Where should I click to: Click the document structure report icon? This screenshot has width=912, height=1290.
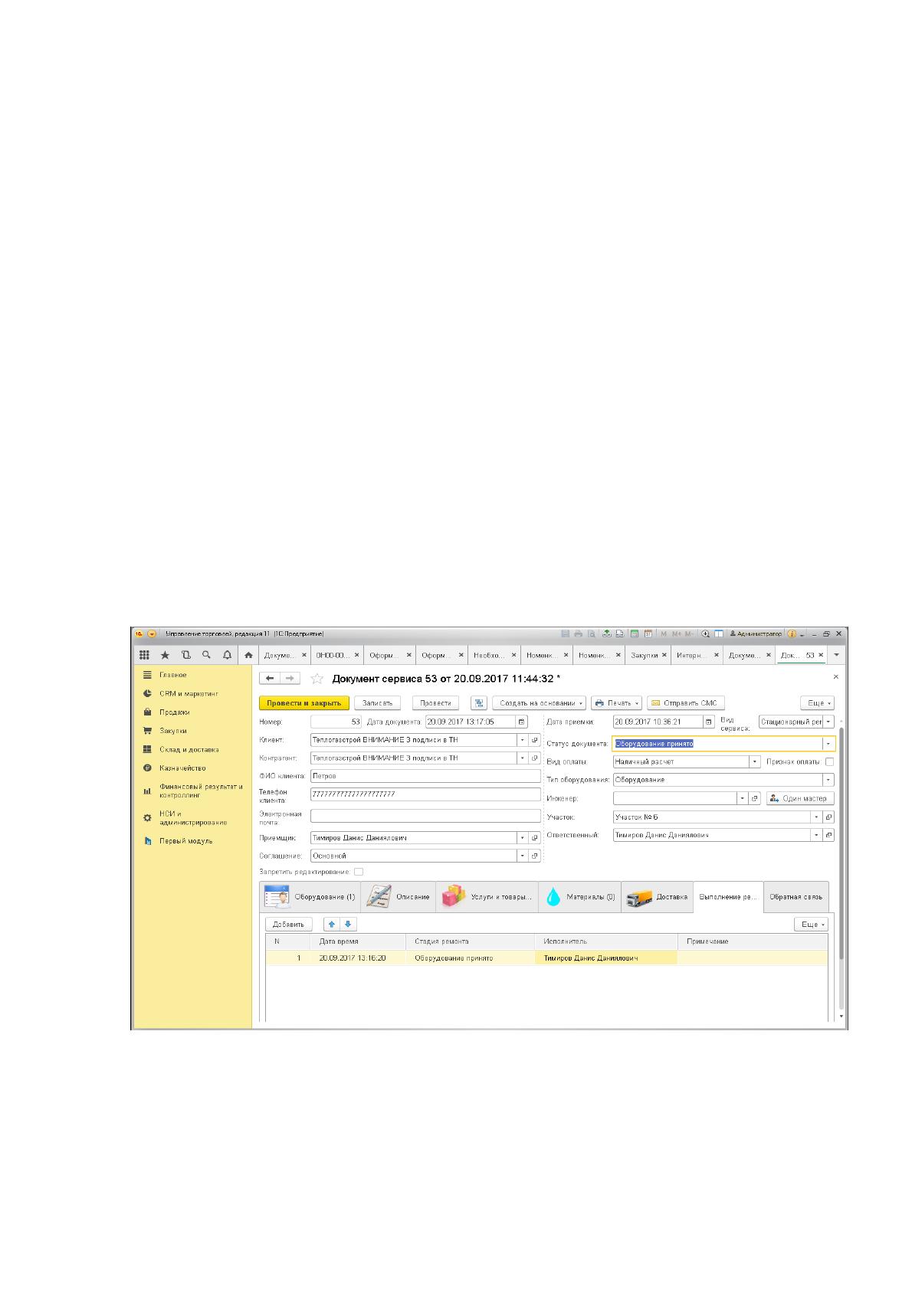(479, 702)
